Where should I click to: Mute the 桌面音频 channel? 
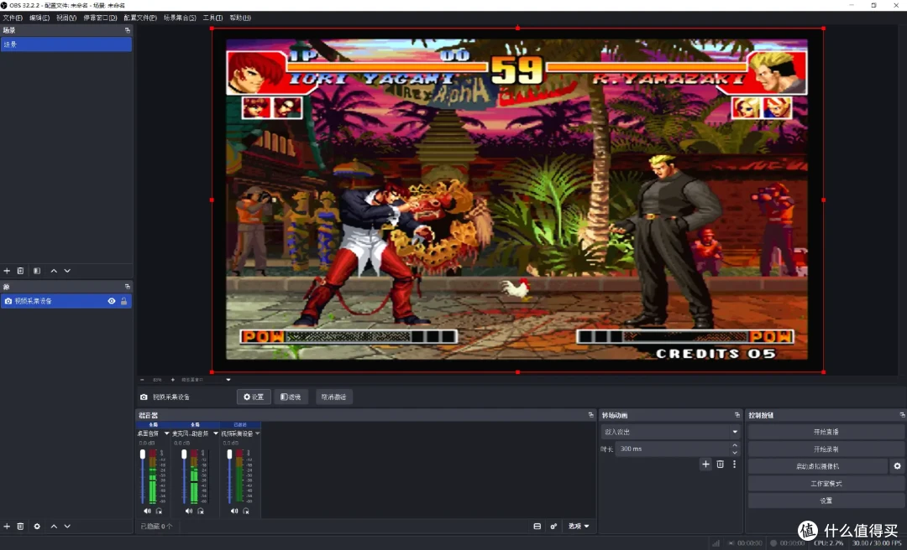coord(147,511)
